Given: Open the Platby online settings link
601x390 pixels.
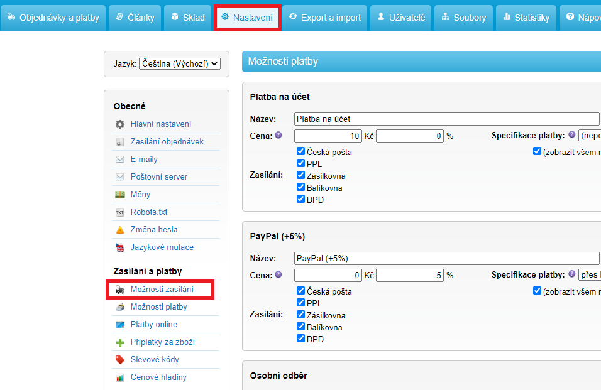Looking at the screenshot, I should [153, 325].
